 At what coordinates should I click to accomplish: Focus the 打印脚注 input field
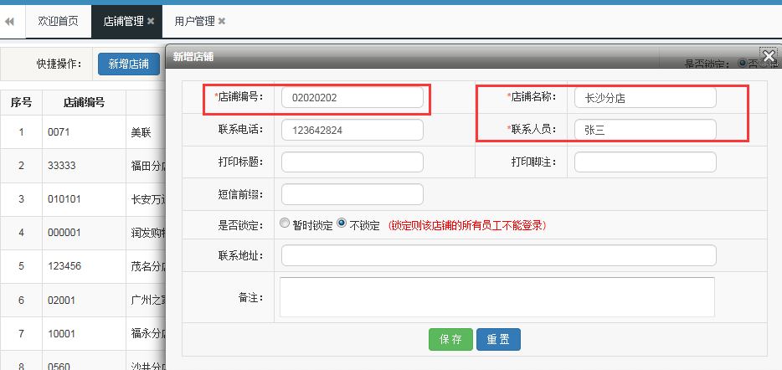646,162
